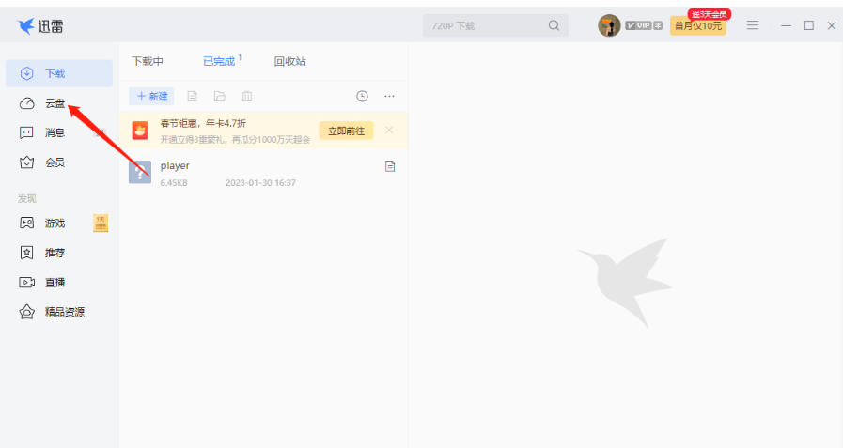Open the hamburger main menu

[753, 25]
